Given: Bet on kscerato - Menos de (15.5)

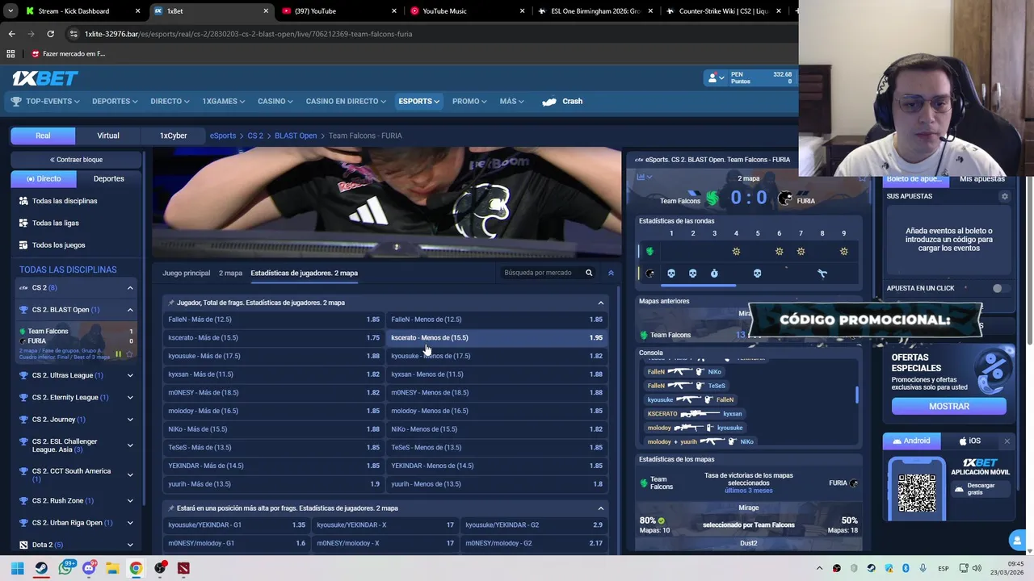Looking at the screenshot, I should click(x=497, y=337).
